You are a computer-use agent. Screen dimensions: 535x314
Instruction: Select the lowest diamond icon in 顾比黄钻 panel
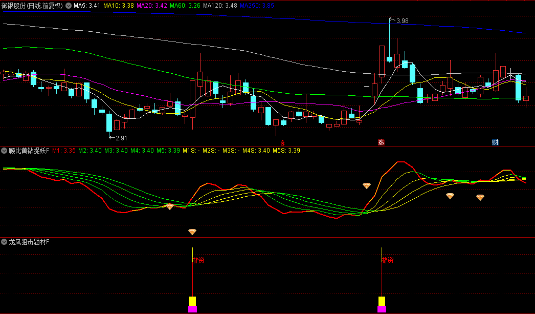(192, 232)
